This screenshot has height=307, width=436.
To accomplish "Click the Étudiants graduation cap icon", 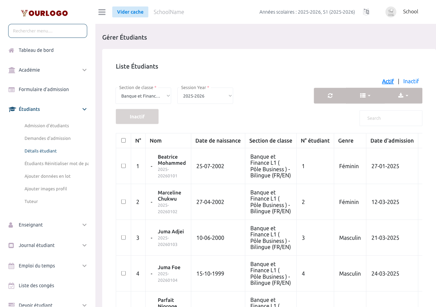I will pos(11,109).
